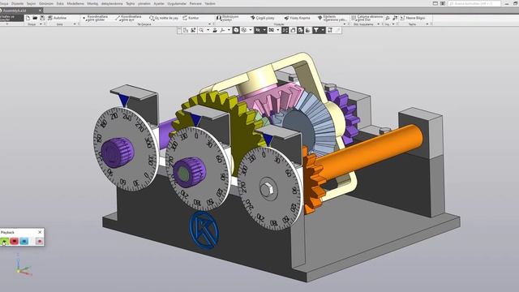519x292 pixels.
Task: Activate the Çizgili yüzey tool
Action: [x=263, y=18]
